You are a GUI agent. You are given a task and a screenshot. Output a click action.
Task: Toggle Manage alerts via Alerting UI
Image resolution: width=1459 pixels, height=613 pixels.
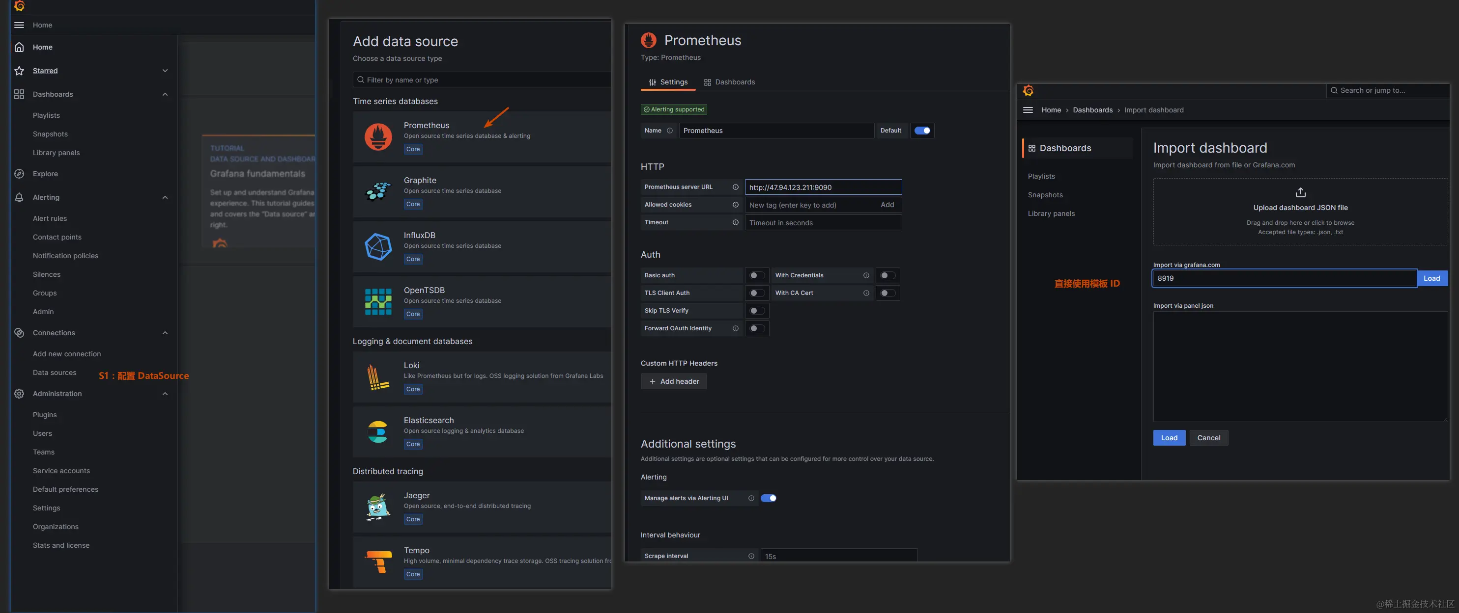coord(768,498)
